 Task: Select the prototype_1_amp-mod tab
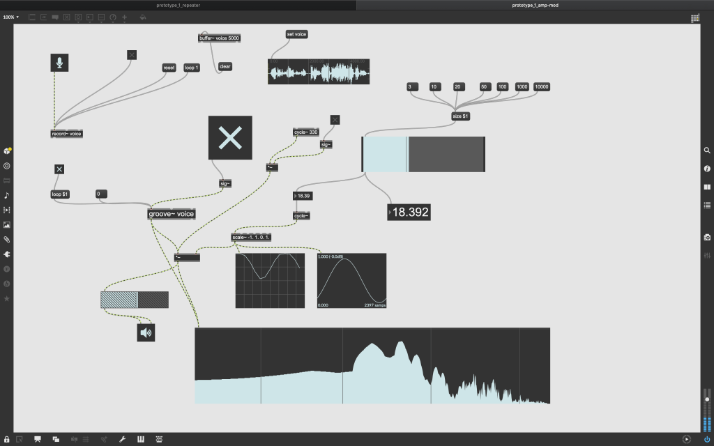pos(534,5)
